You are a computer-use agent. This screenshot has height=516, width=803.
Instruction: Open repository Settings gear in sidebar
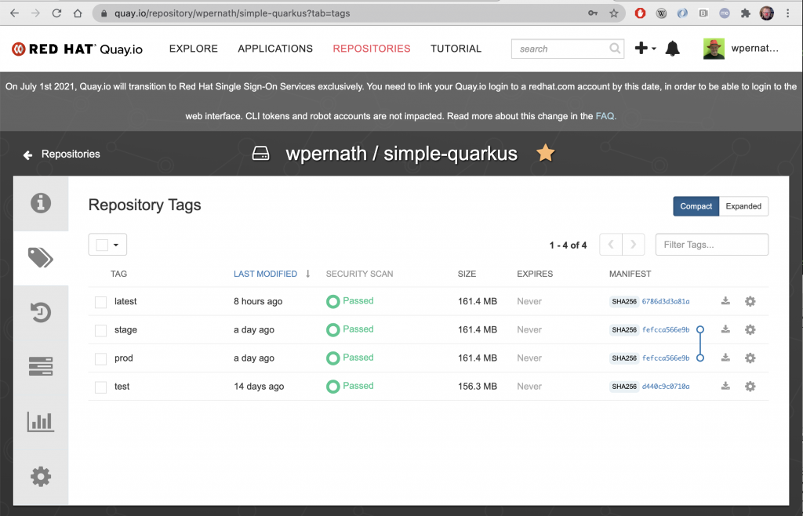tap(40, 475)
